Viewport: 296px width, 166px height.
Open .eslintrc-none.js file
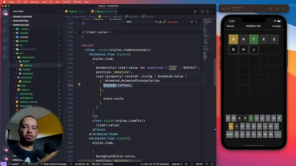tap(28, 102)
